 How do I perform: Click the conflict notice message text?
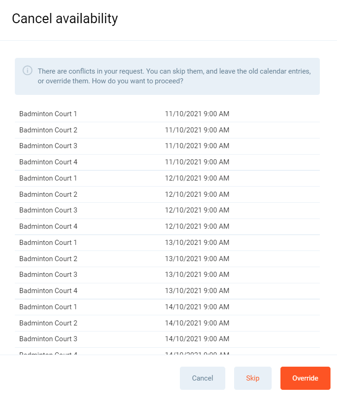[174, 76]
